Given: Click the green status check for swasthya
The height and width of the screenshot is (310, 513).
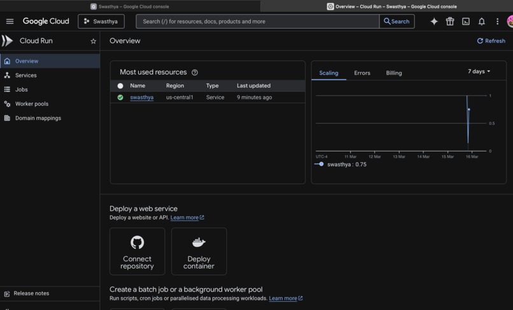Looking at the screenshot, I should 120,97.
